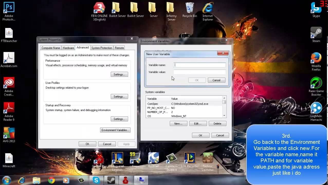Click New under System variables

tap(178, 124)
